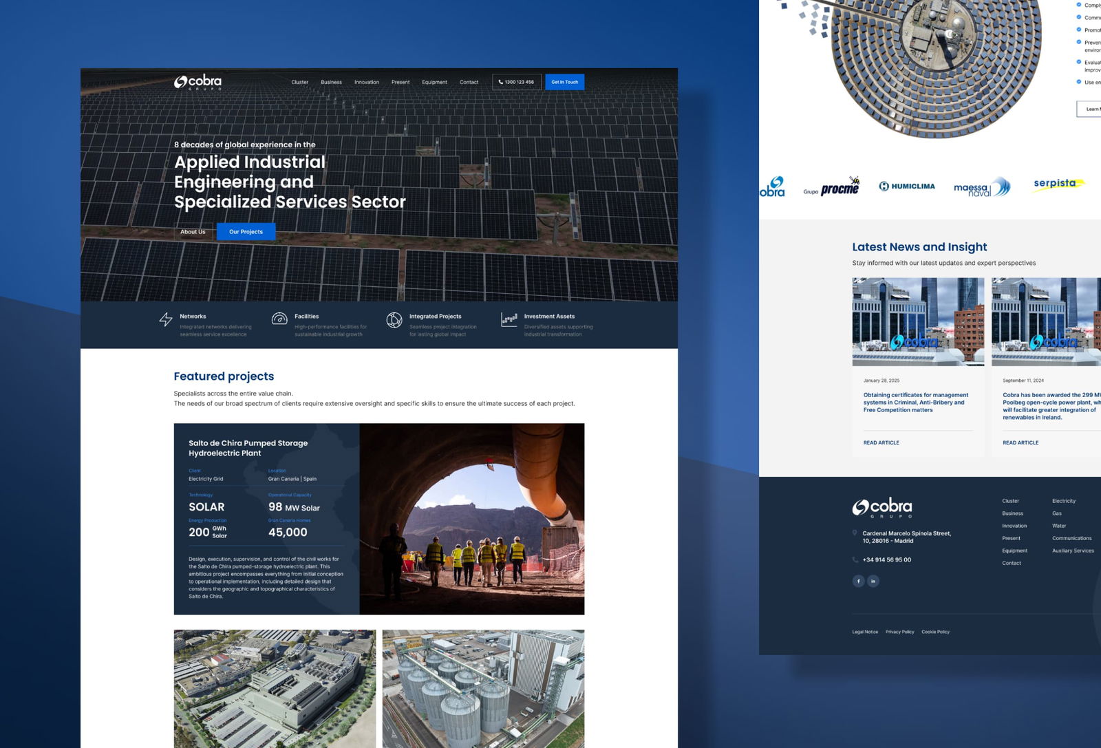Click the Salto de Chira tunnel photo
This screenshot has height=748, width=1101.
tap(472, 519)
